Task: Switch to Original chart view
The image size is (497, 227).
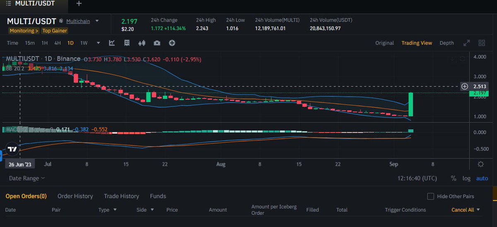Action: 385,43
